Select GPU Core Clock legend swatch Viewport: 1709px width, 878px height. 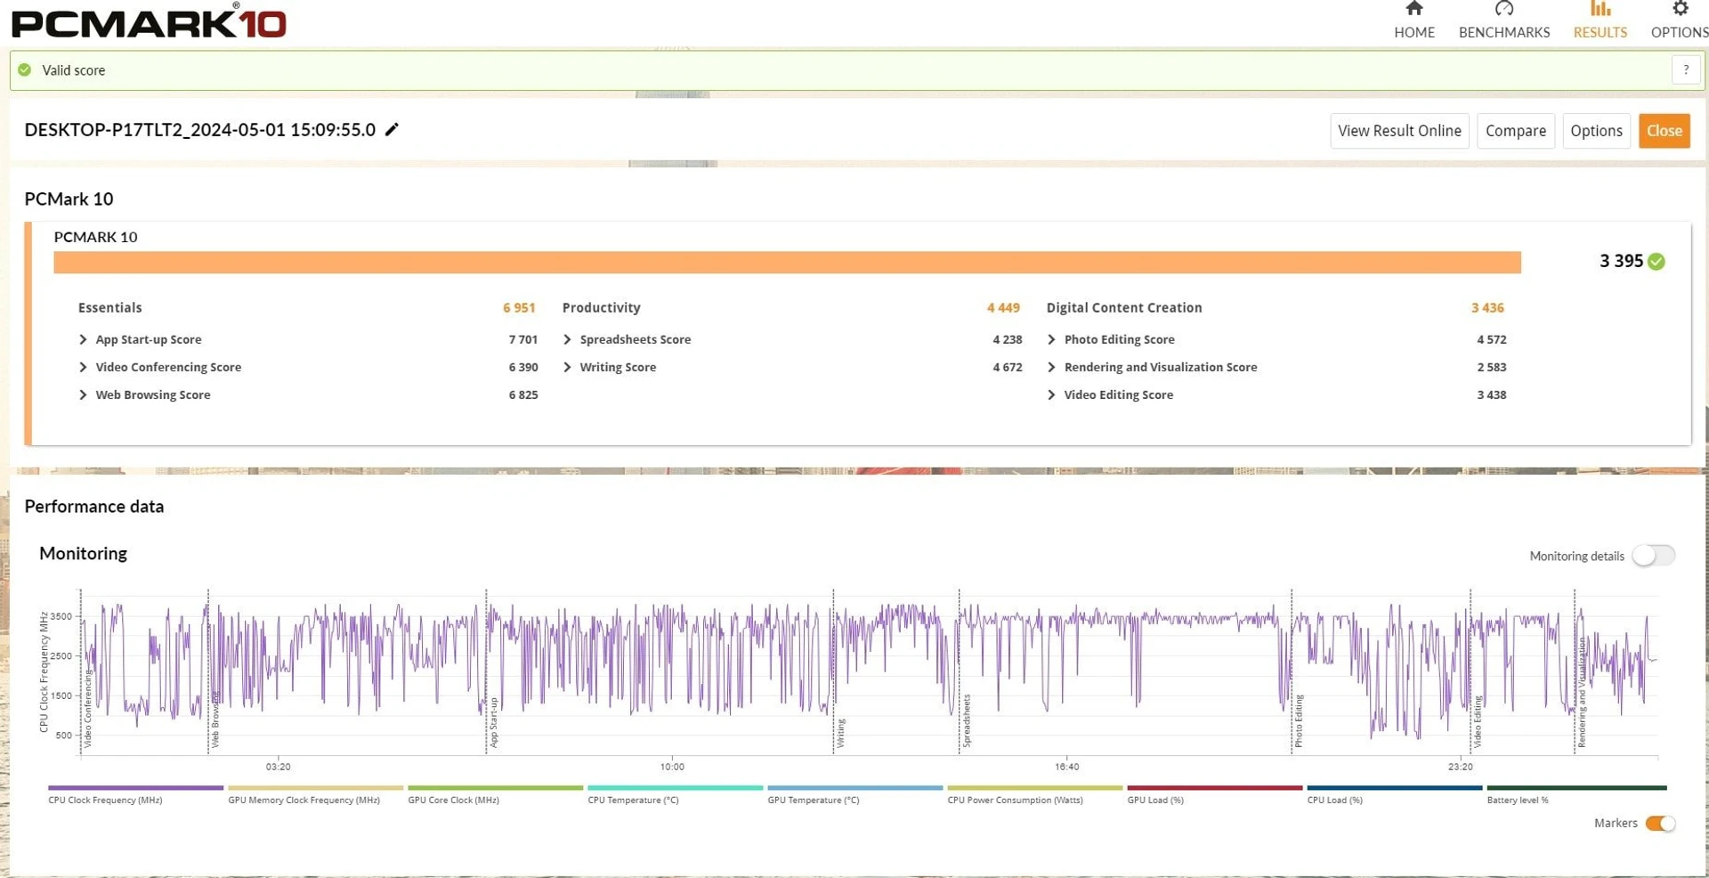click(x=495, y=788)
